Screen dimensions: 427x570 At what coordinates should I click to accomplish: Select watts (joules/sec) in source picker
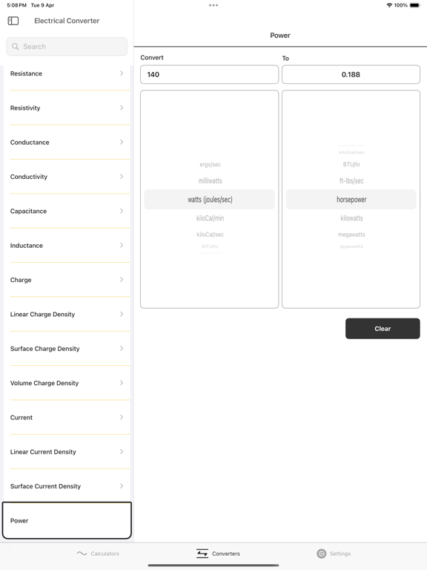210,199
